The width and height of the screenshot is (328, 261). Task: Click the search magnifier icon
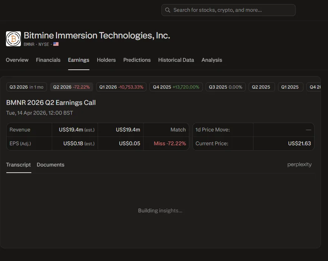168,10
